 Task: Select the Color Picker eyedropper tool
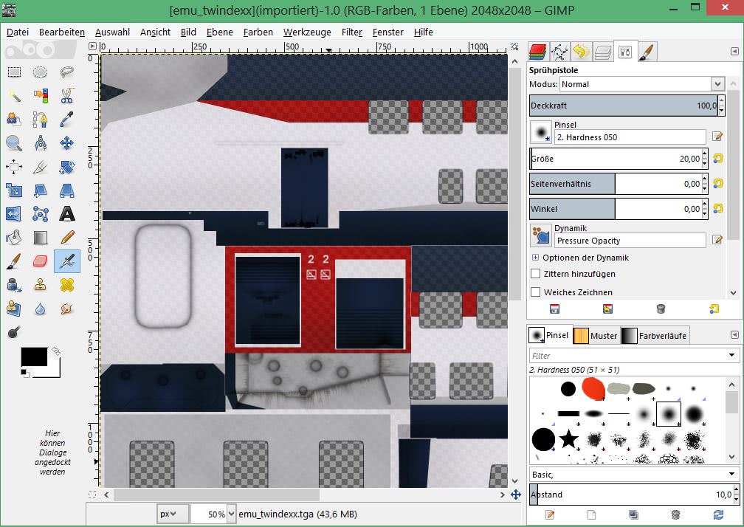click(67, 120)
